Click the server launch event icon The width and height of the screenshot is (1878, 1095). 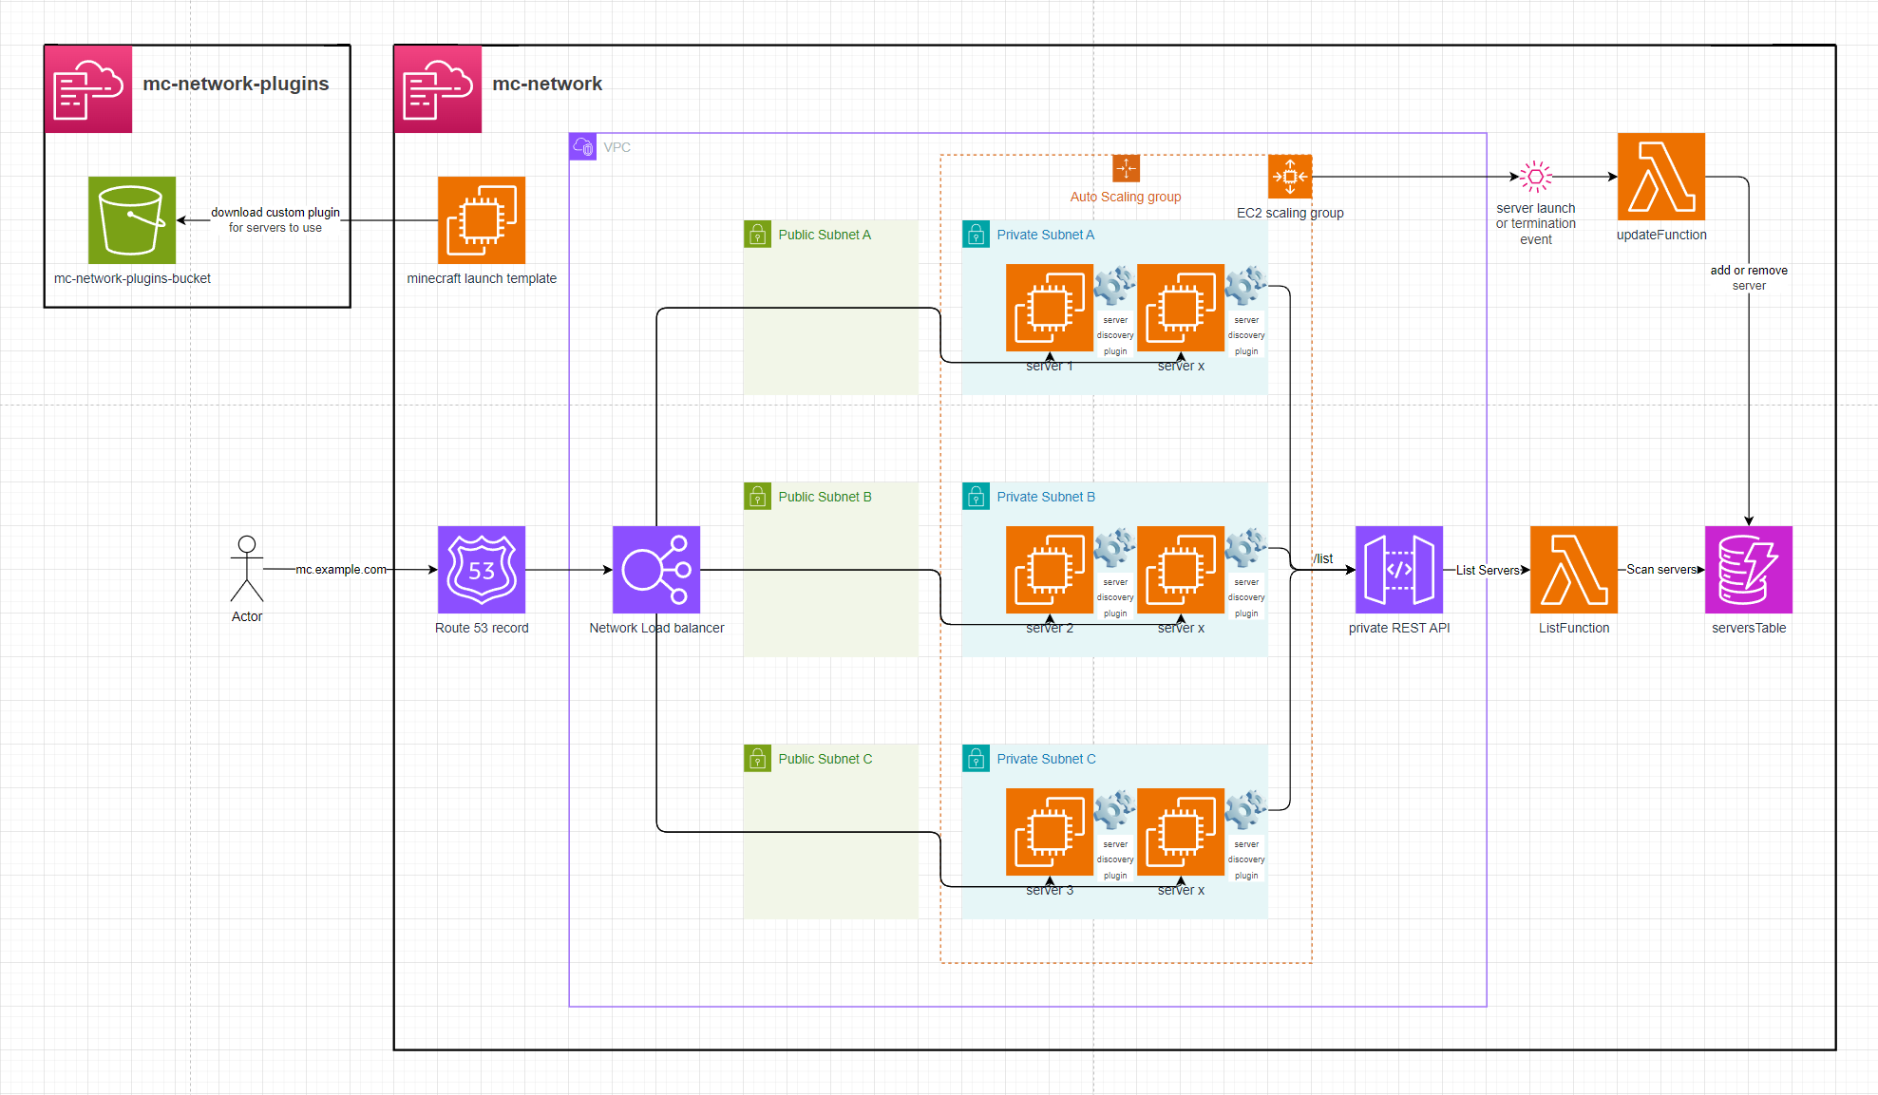coord(1535,177)
